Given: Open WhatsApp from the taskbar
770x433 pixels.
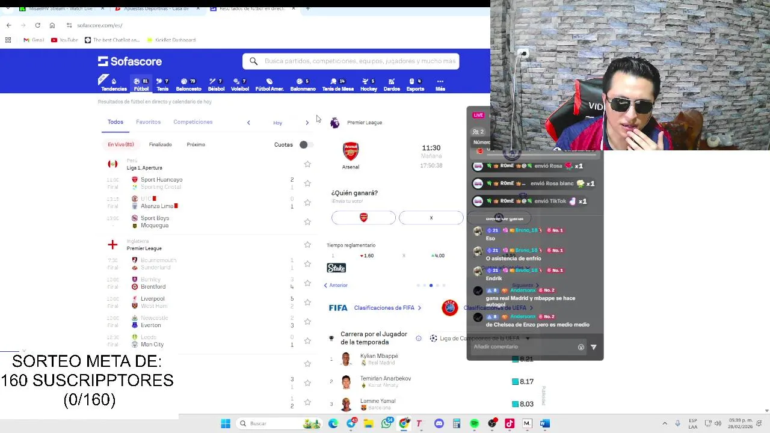Looking at the screenshot, I should coord(386,423).
